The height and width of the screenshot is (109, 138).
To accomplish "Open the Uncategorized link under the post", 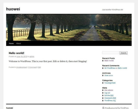I will 21,67.
